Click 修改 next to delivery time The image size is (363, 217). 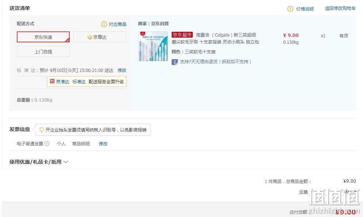coord(122,71)
